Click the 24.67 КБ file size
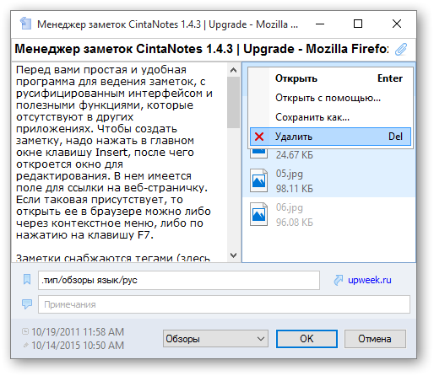 tap(295, 155)
